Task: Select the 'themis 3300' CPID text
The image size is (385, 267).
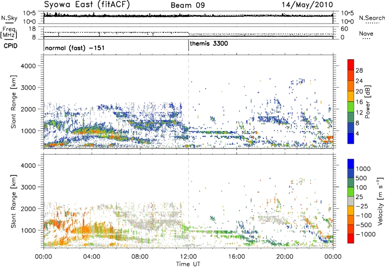Action: [209, 43]
